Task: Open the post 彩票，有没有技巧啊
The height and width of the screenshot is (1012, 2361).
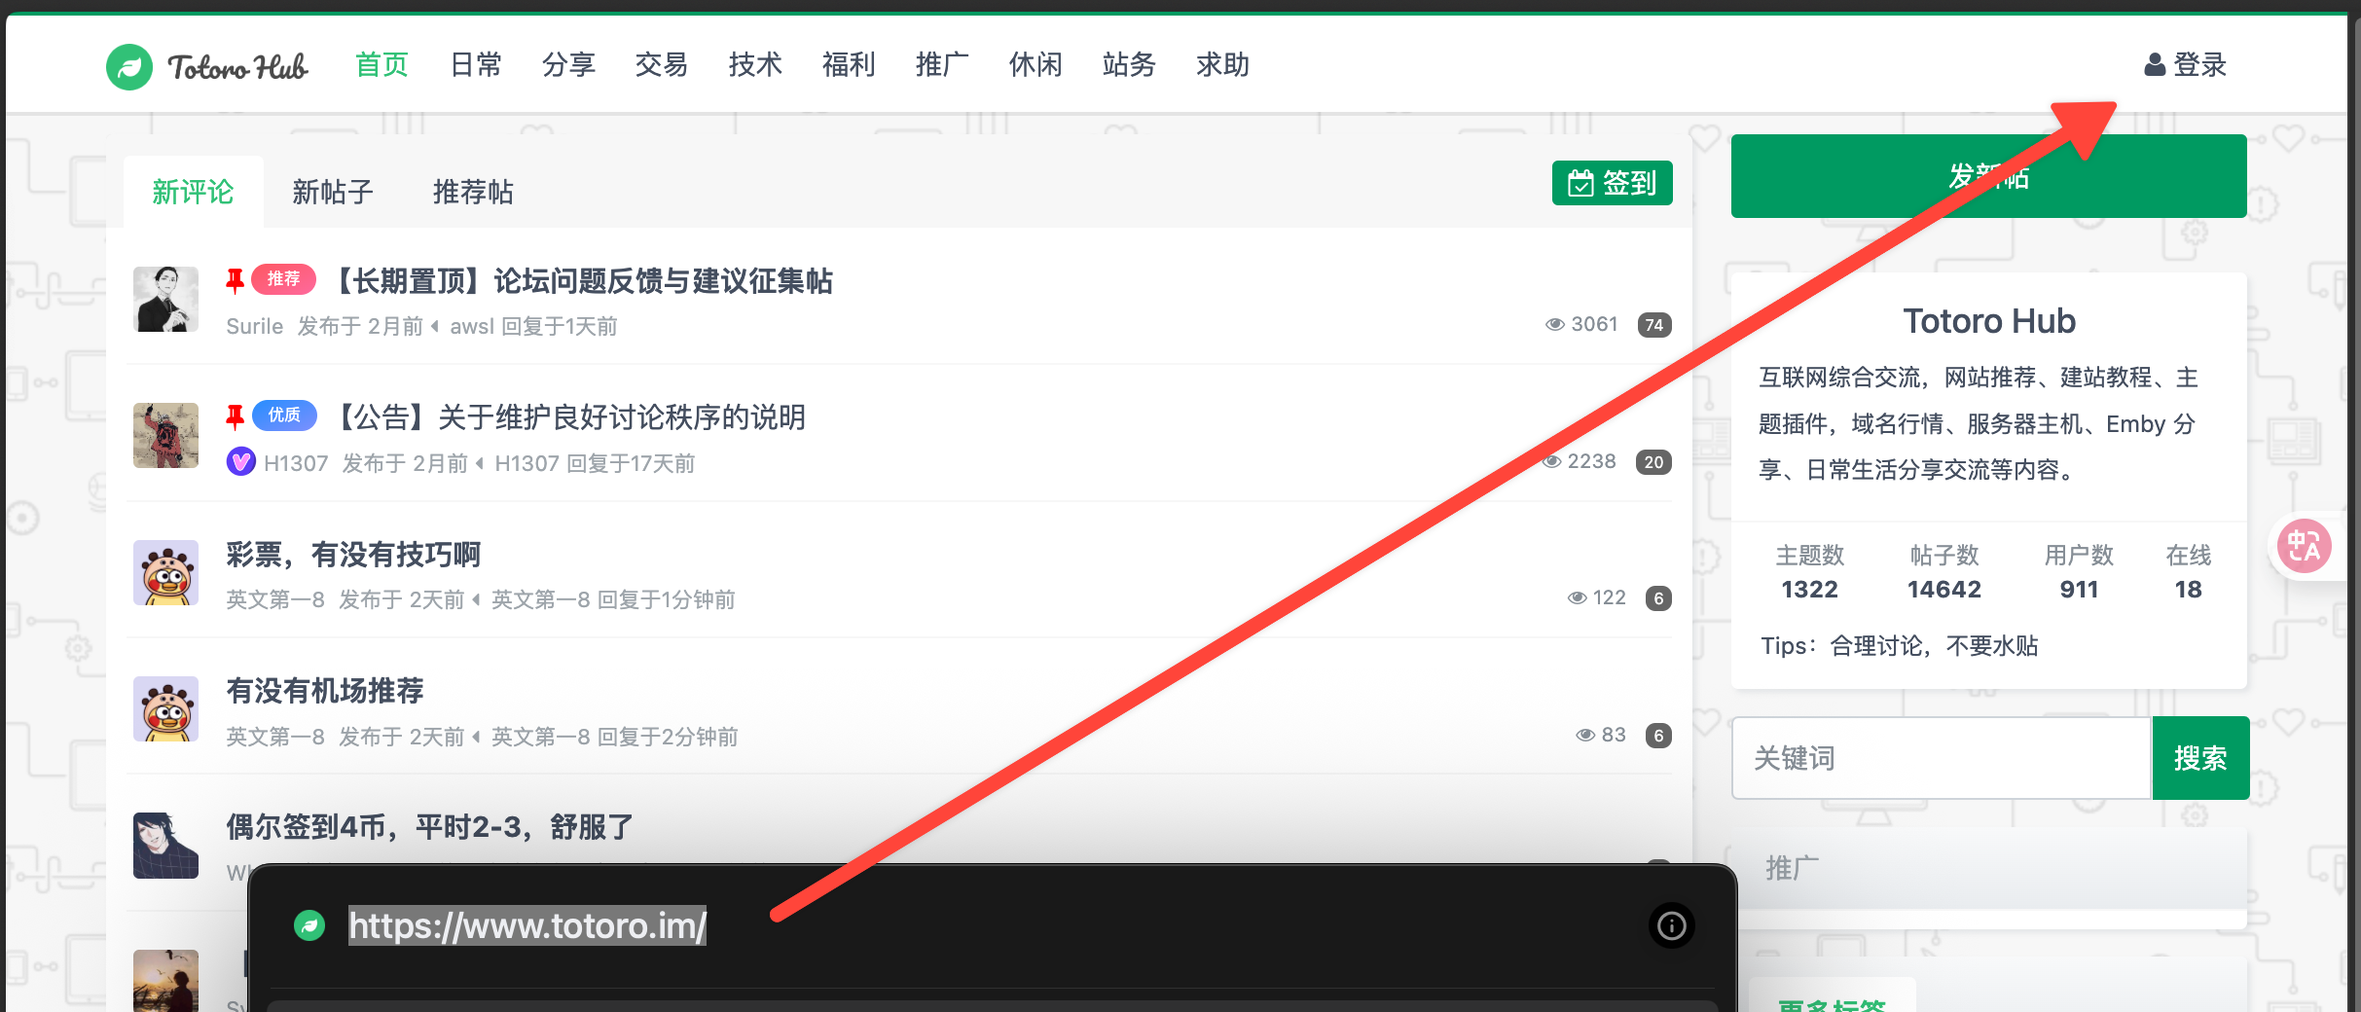Action: point(353,555)
